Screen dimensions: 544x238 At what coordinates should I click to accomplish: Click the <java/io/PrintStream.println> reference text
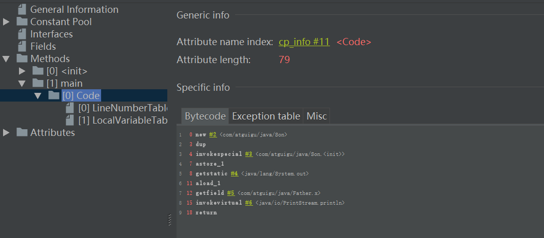coord(300,203)
